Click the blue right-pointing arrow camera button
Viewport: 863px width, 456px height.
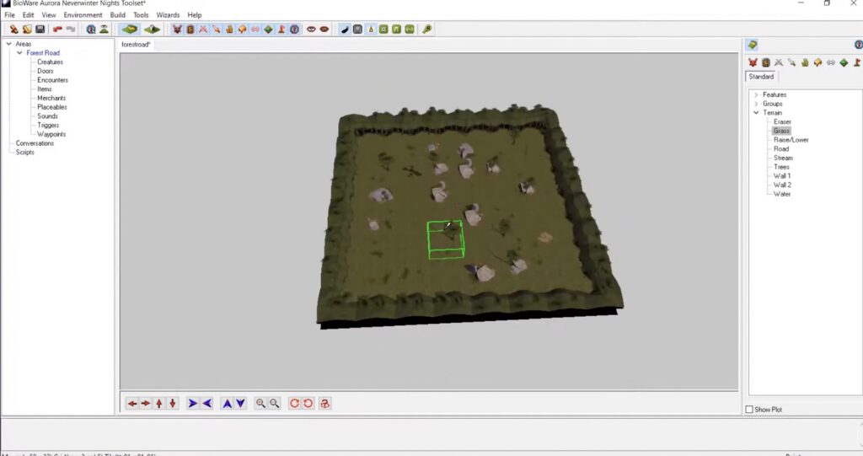(193, 404)
